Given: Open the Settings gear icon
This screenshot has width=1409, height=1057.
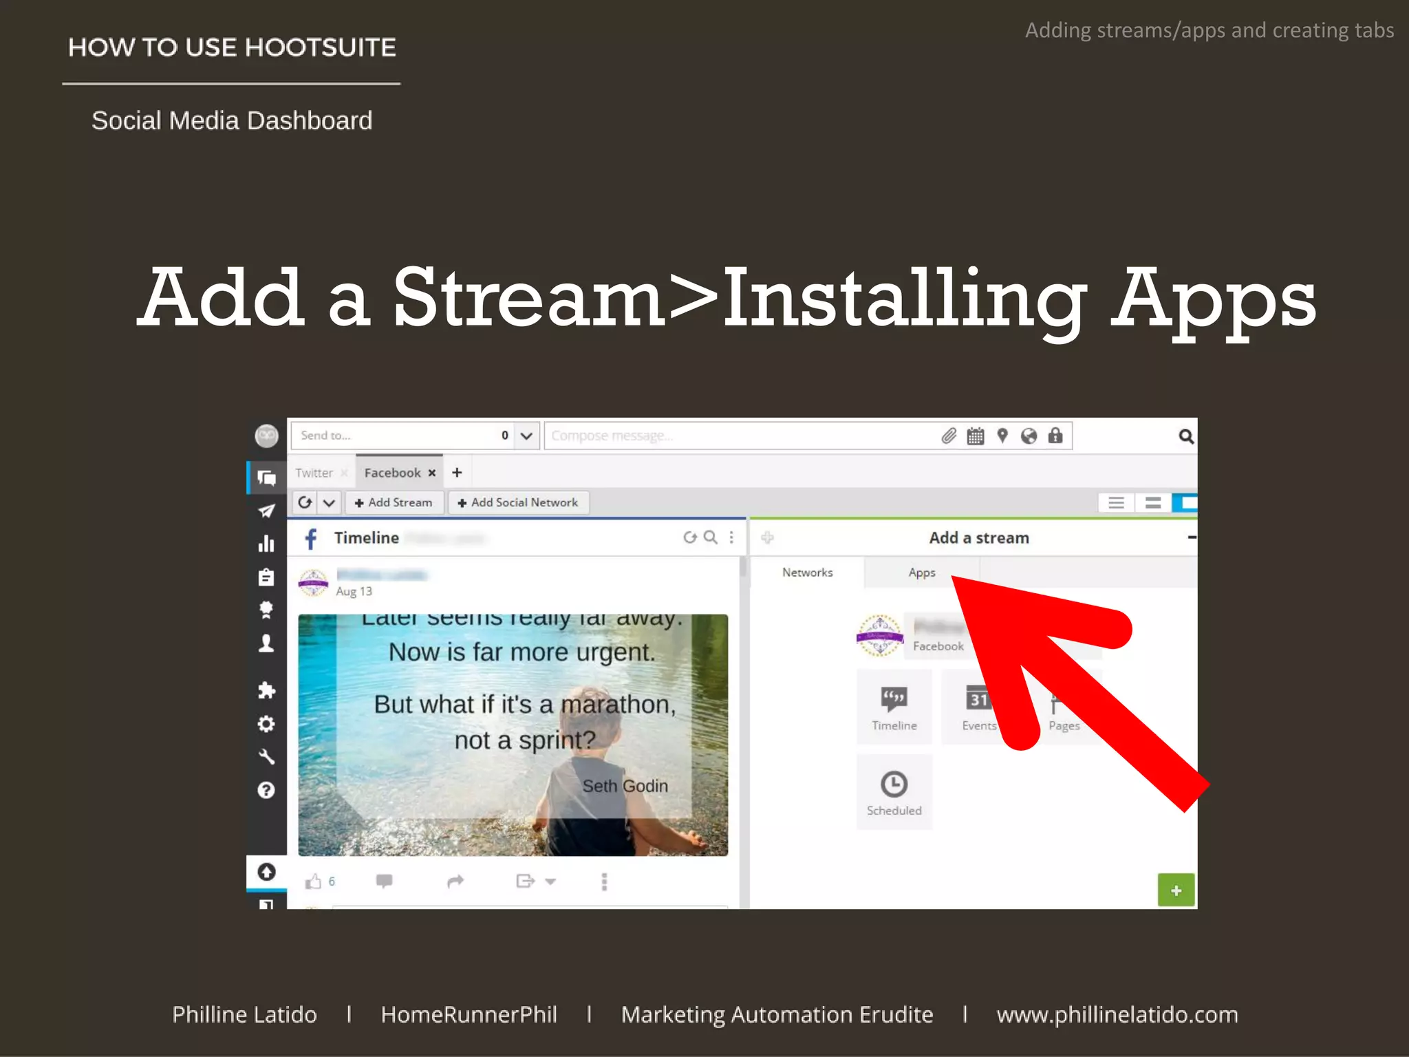Looking at the screenshot, I should [266, 723].
